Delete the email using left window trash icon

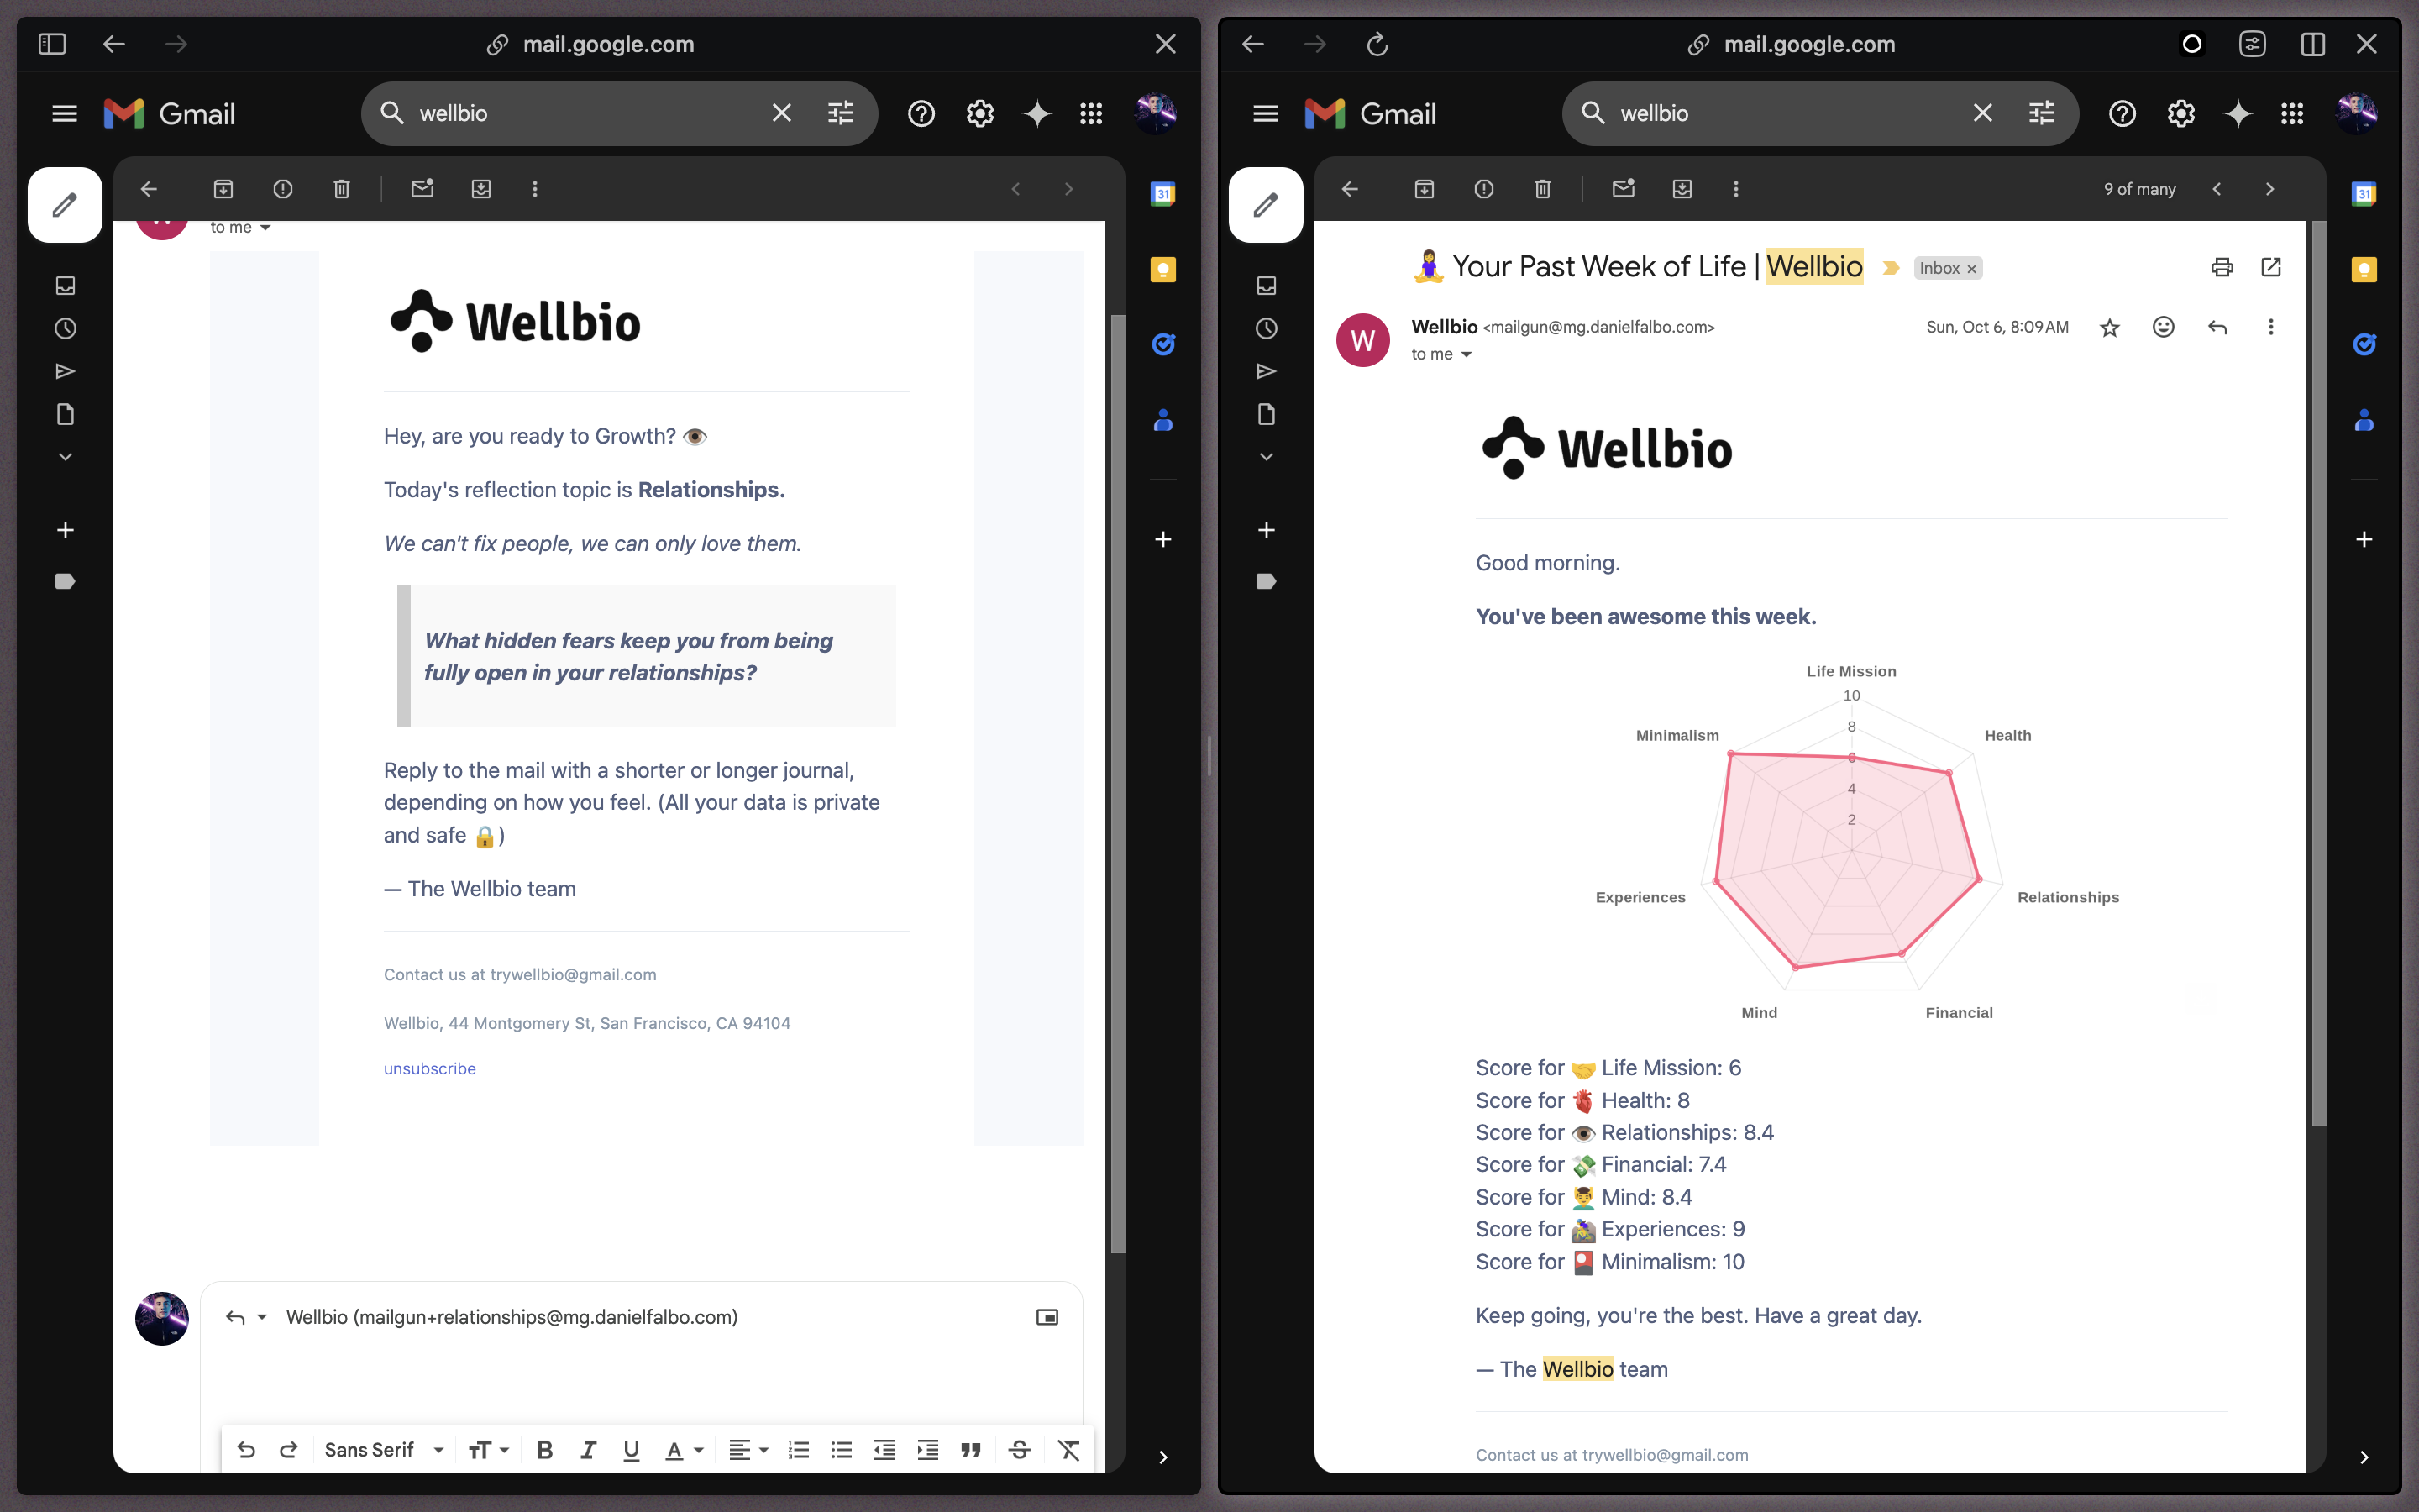coord(342,189)
